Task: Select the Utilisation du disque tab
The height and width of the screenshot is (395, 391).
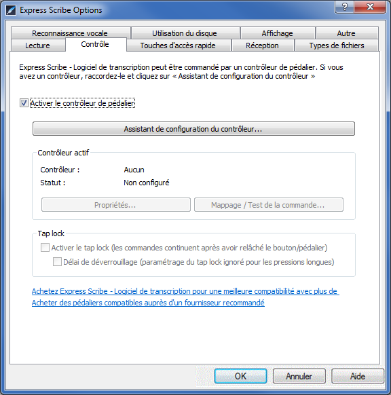Action: (x=185, y=33)
